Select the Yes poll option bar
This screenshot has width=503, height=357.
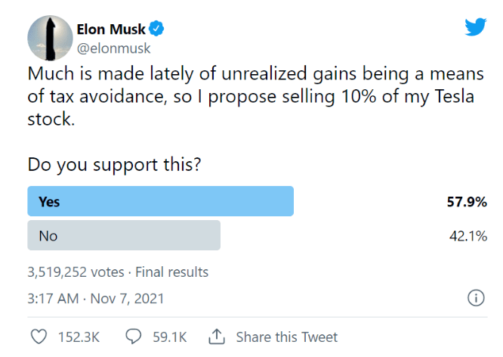[x=160, y=202]
